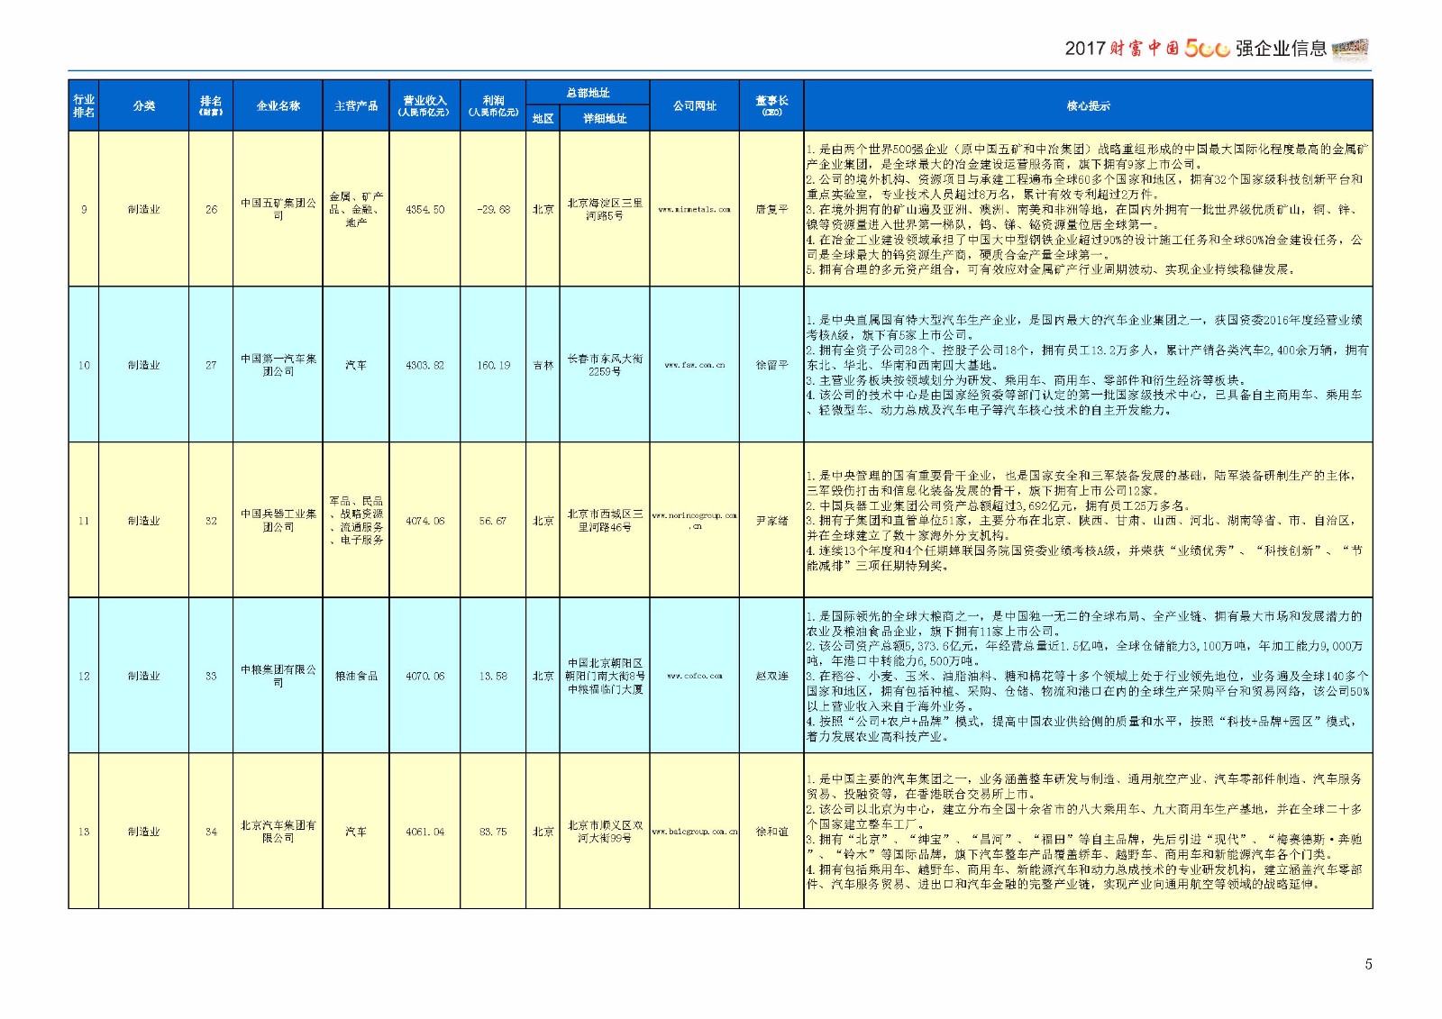Click chairman name '徐和谊'

771,832
